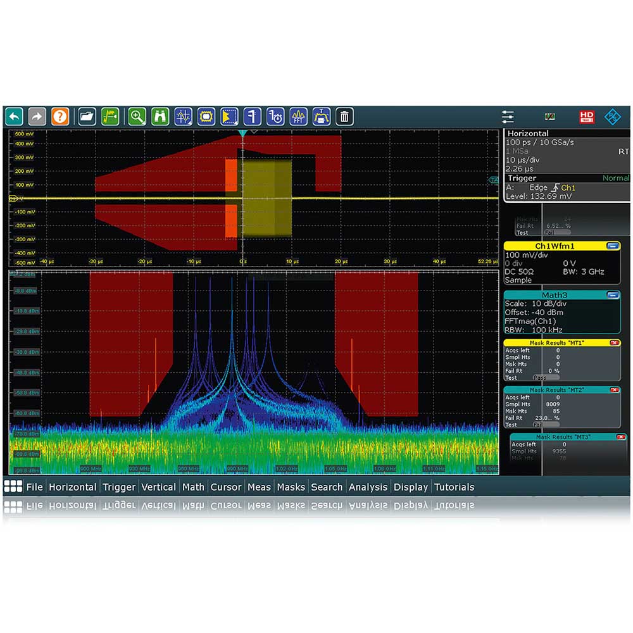The image size is (633, 633).
Task: Click the undo arrow in the toolbar
Action: tap(14, 116)
